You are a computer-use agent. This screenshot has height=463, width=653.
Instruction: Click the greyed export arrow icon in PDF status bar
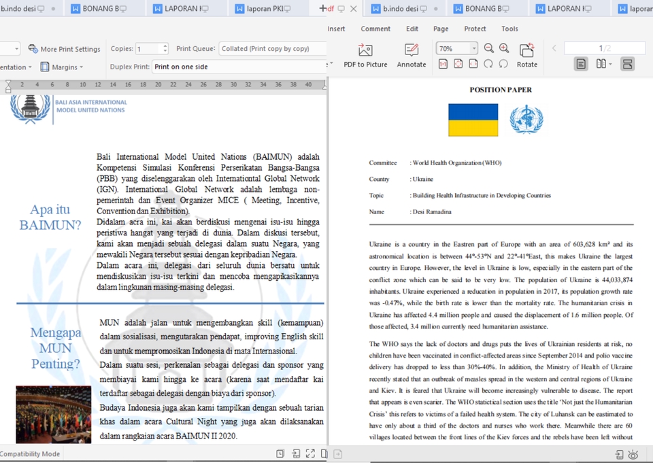point(338,454)
